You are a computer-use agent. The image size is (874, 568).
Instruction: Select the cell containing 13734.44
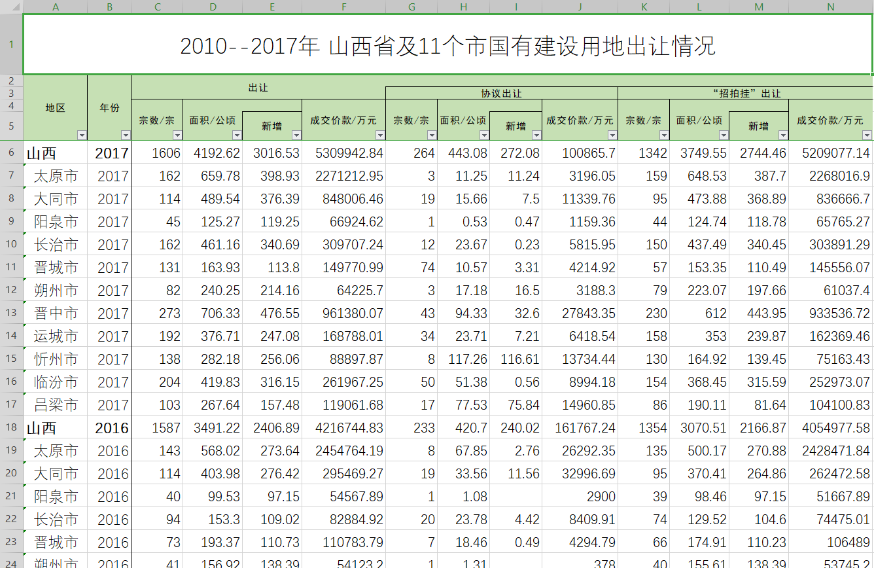point(580,359)
